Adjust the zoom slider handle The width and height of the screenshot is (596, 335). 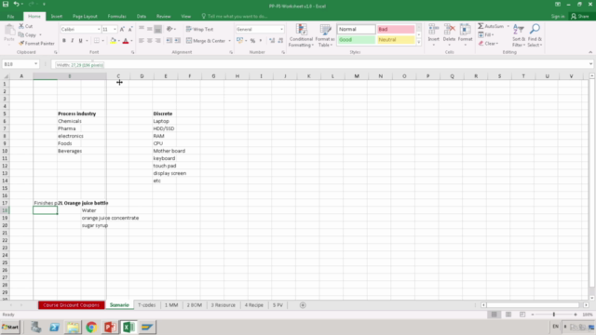(x=554, y=315)
